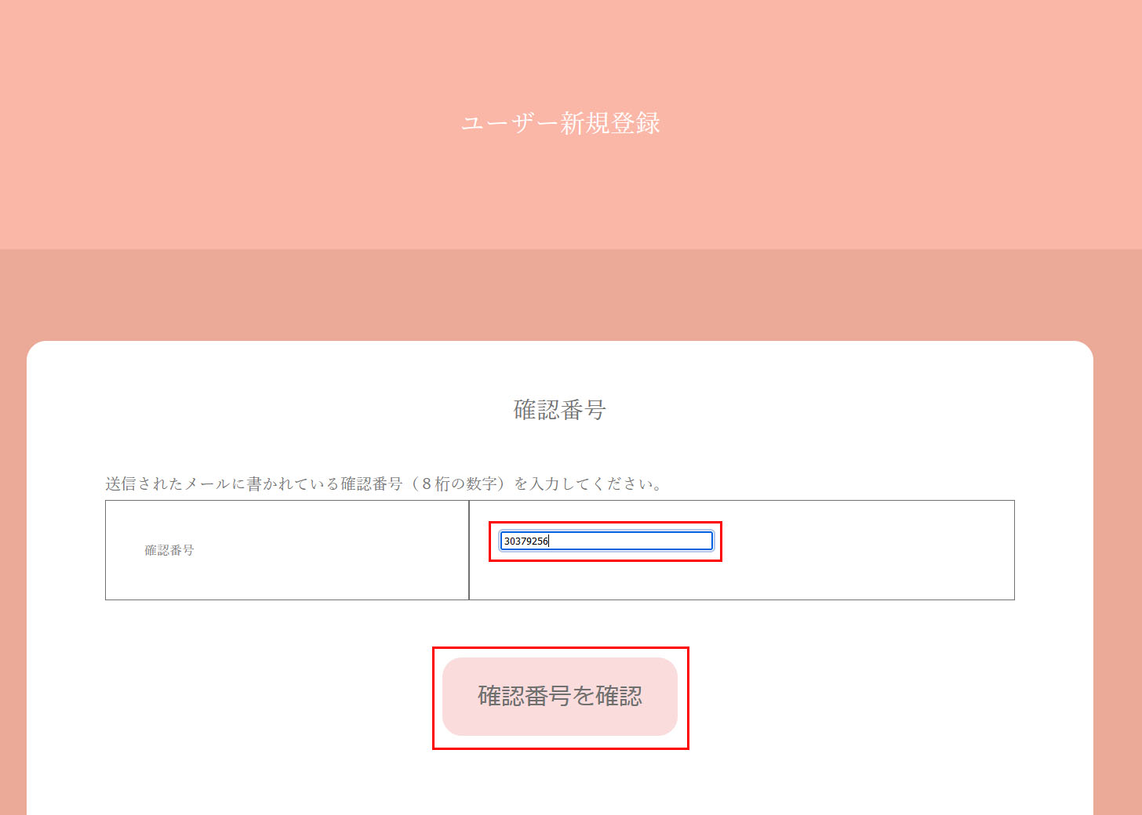Submit the code with 確認番号を確認
The image size is (1142, 815).
coord(559,696)
